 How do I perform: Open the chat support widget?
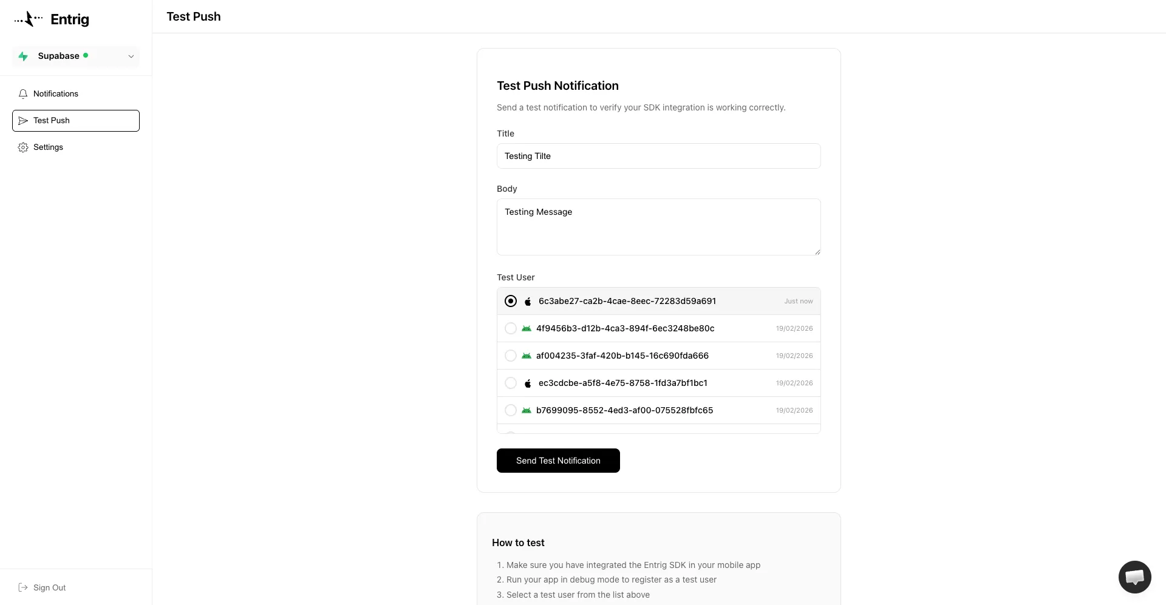[x=1135, y=577]
